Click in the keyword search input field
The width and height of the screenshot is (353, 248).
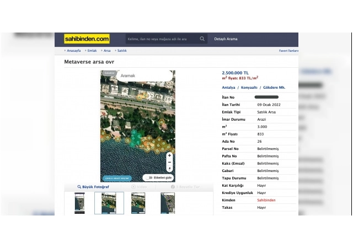(161, 39)
